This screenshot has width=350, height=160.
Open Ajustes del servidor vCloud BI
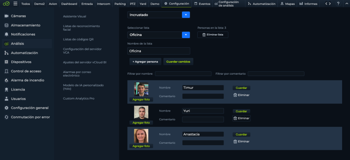(85, 62)
